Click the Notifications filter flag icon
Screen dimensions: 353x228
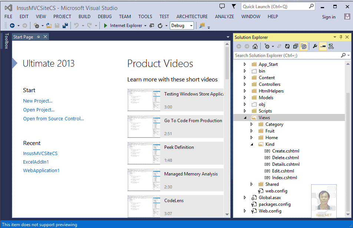234,6
